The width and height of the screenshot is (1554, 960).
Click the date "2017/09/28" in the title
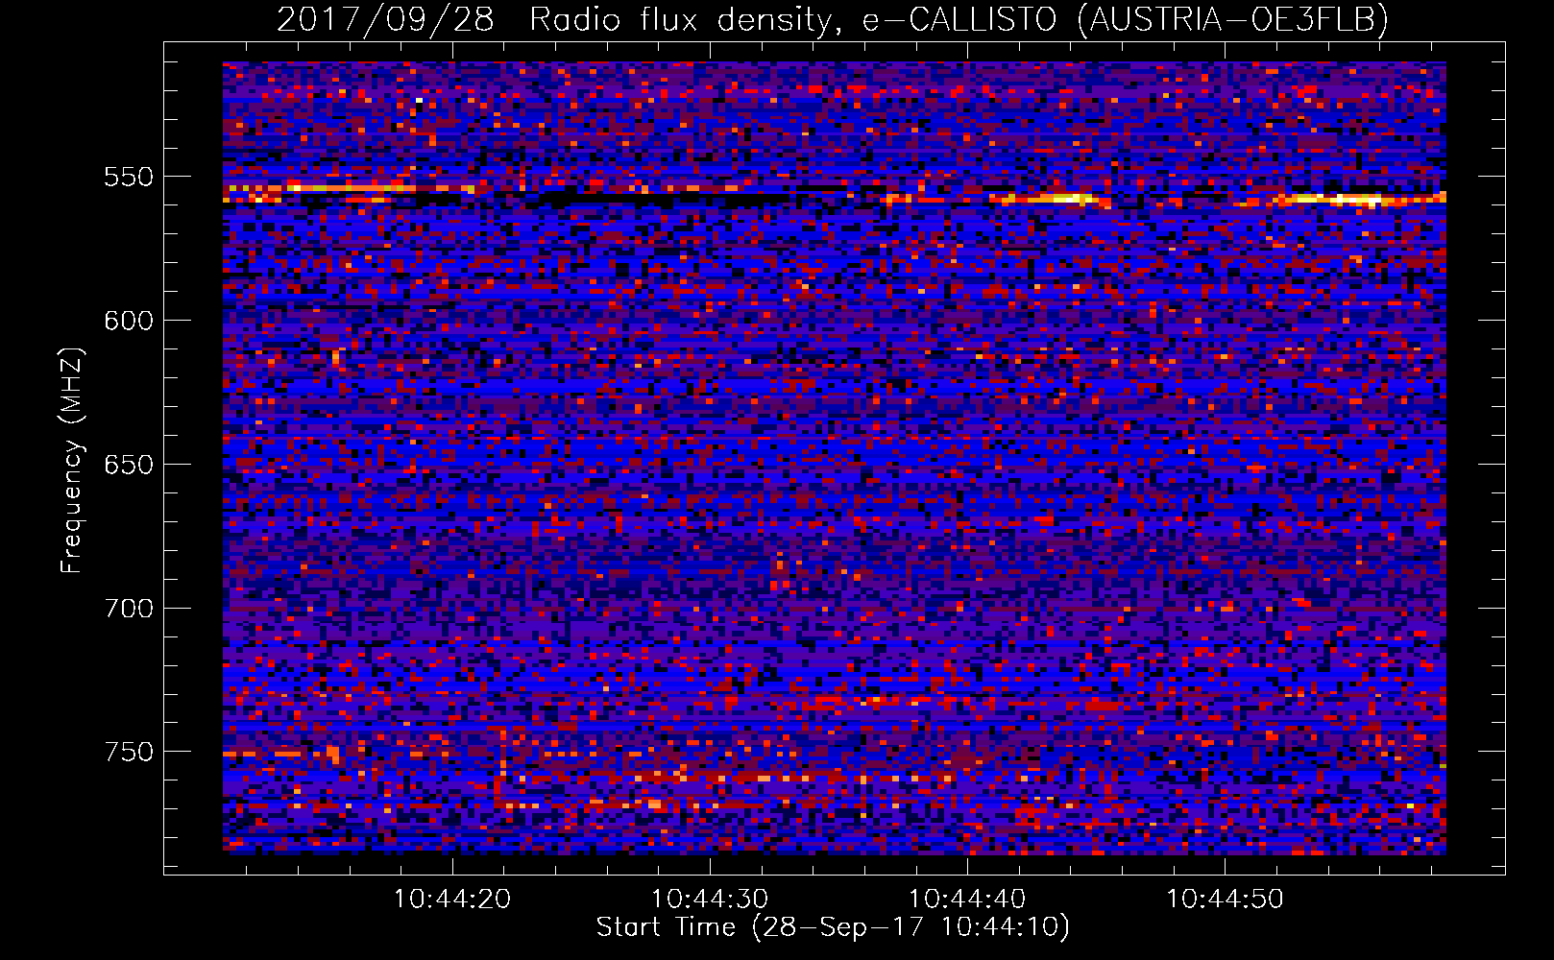point(385,19)
